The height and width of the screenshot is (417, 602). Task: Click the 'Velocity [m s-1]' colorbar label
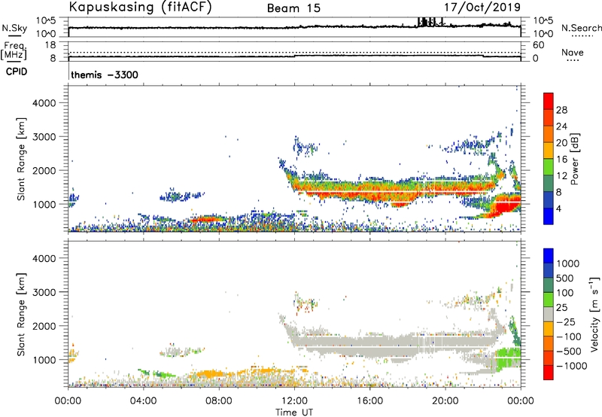coord(594,314)
